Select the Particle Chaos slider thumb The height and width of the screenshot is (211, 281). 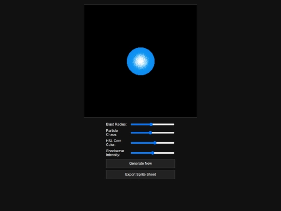click(x=150, y=133)
